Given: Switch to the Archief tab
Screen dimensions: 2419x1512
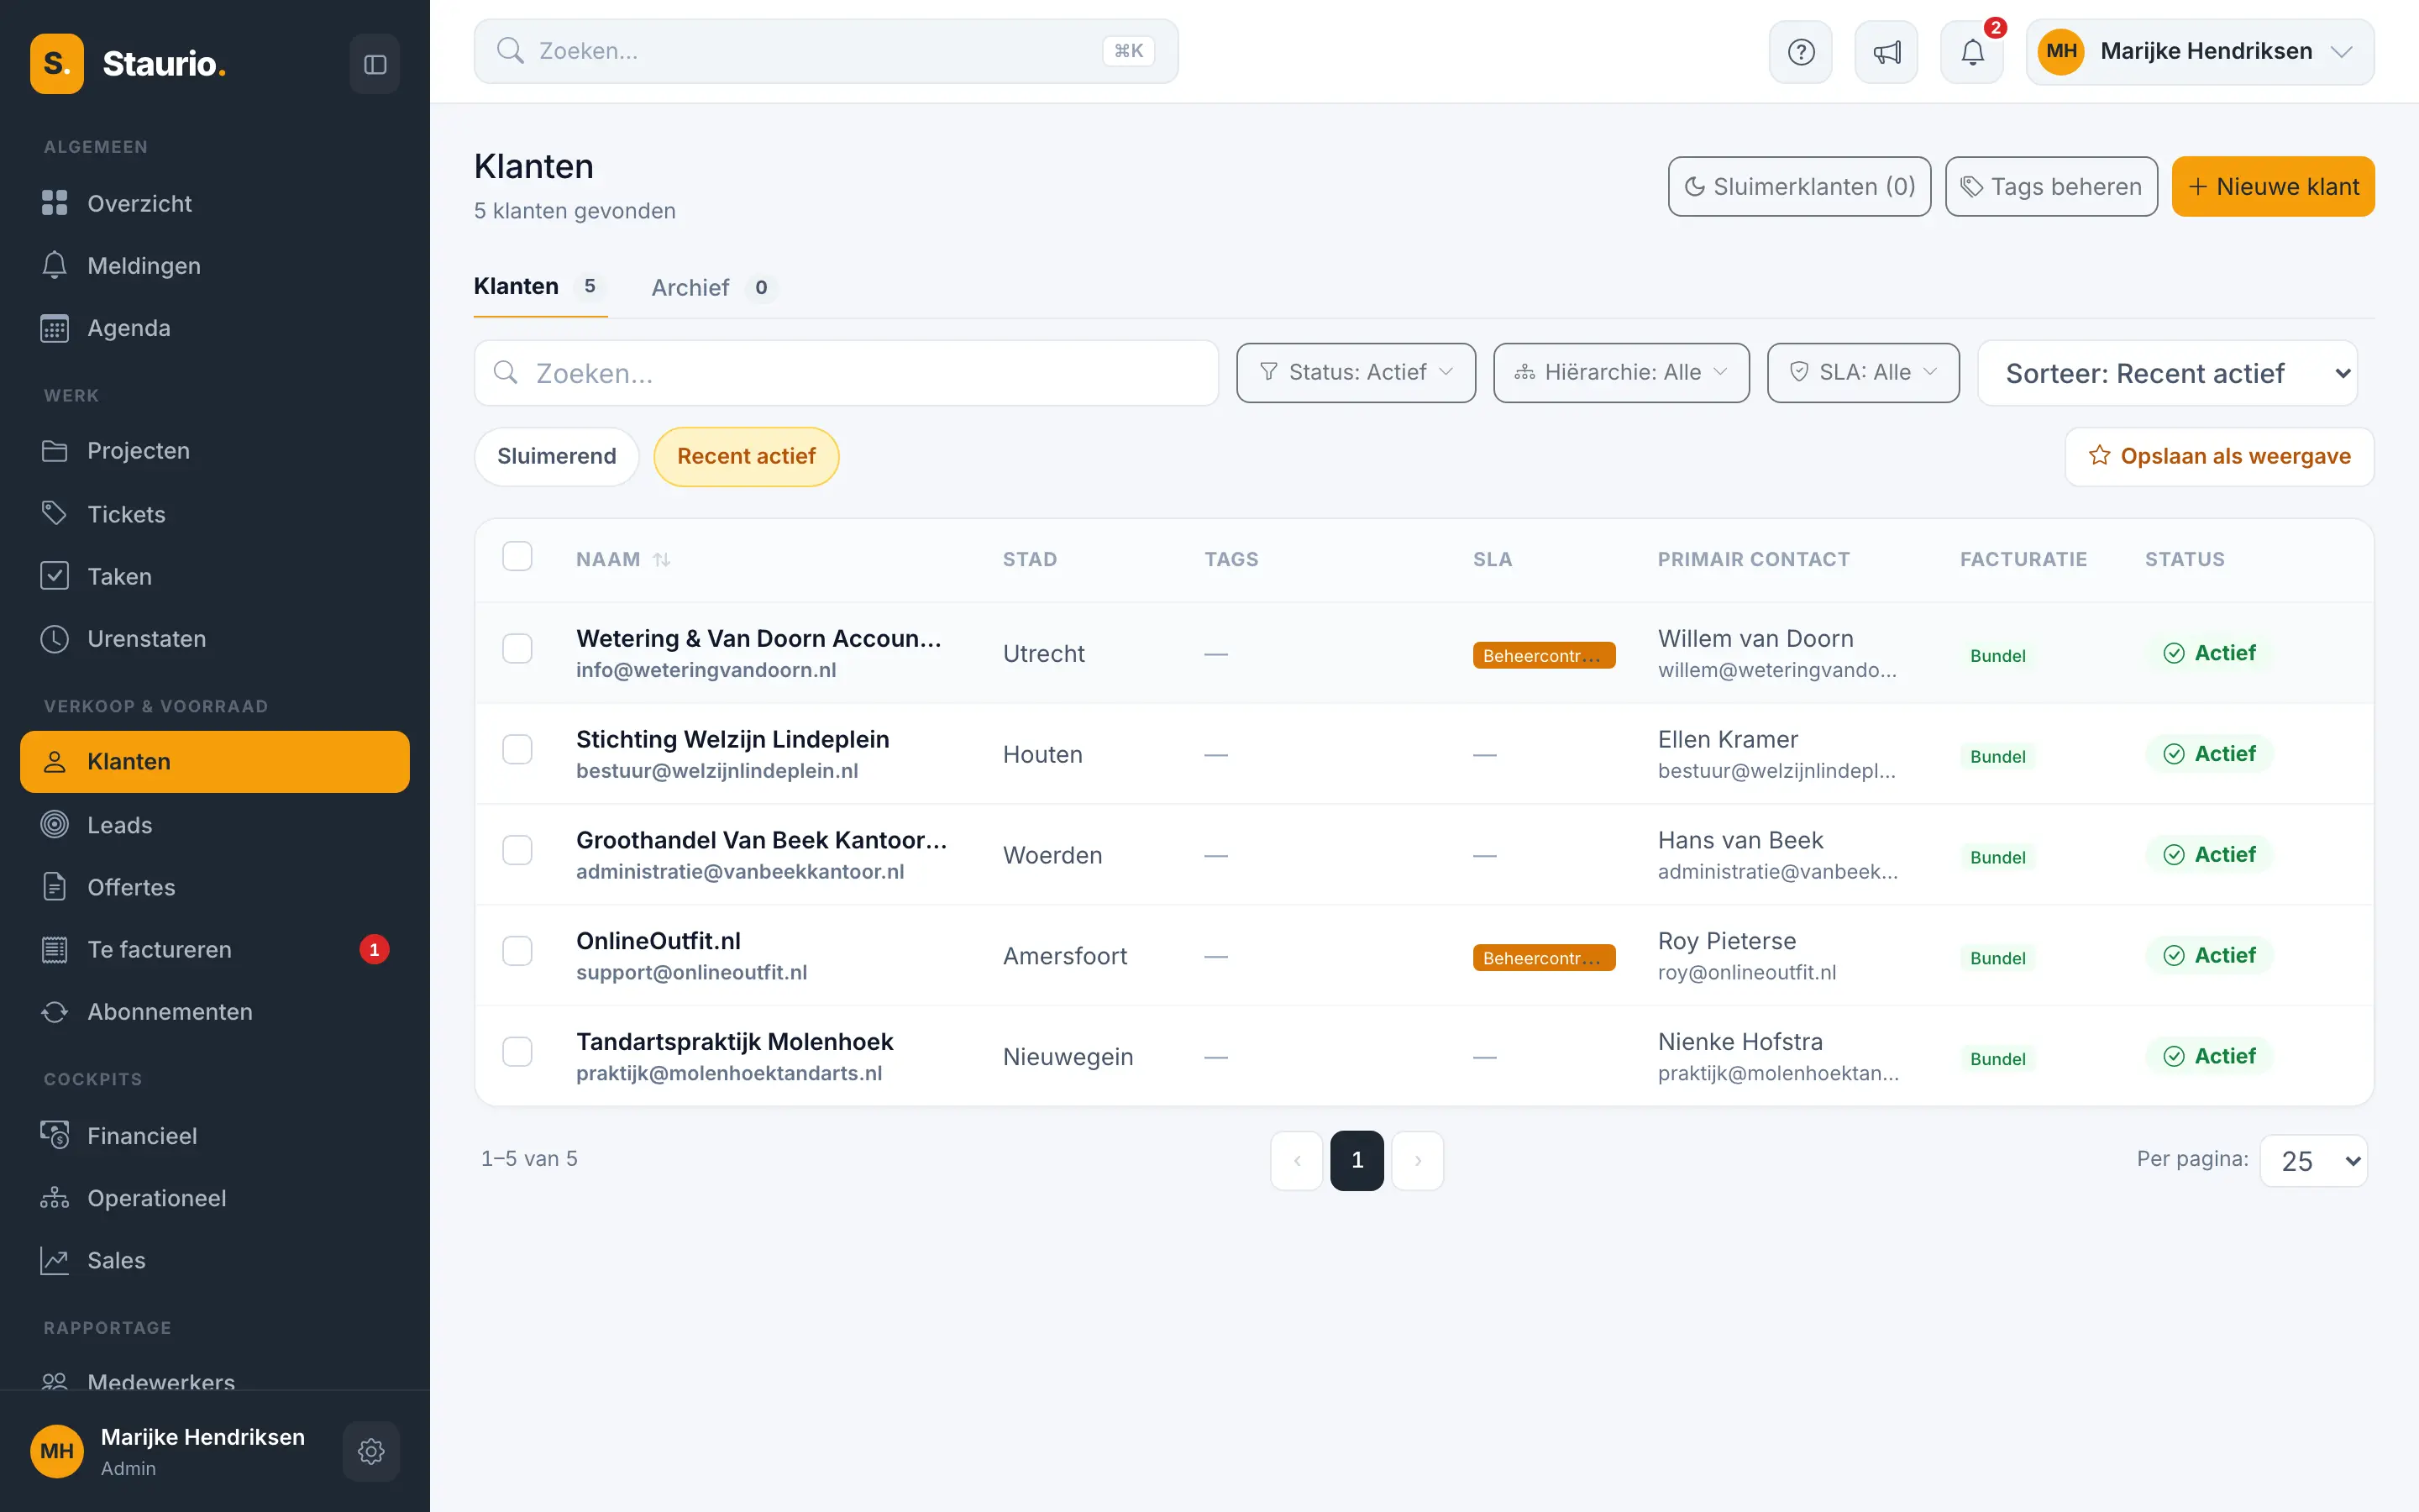Looking at the screenshot, I should click(714, 288).
